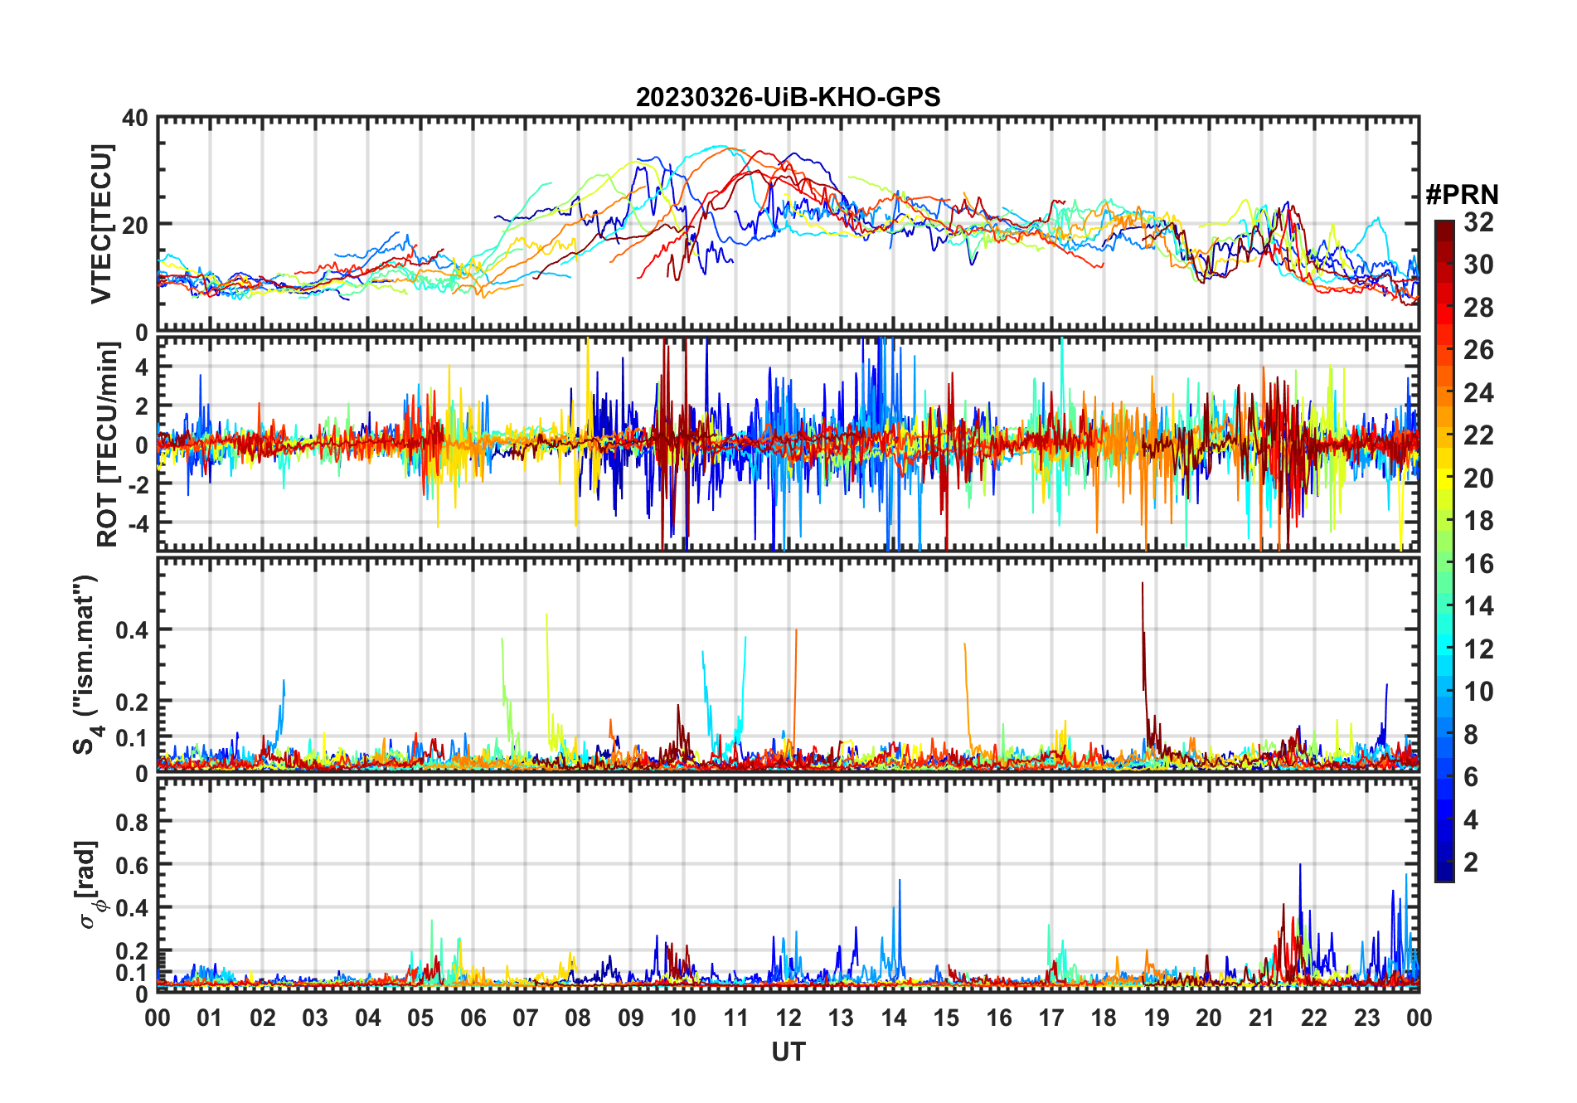Click the PRN colorbar
This screenshot has width=1577, height=1103.
[1444, 551]
